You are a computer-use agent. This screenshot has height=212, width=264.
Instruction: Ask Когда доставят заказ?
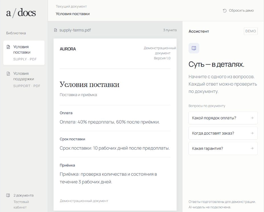coord(223,133)
